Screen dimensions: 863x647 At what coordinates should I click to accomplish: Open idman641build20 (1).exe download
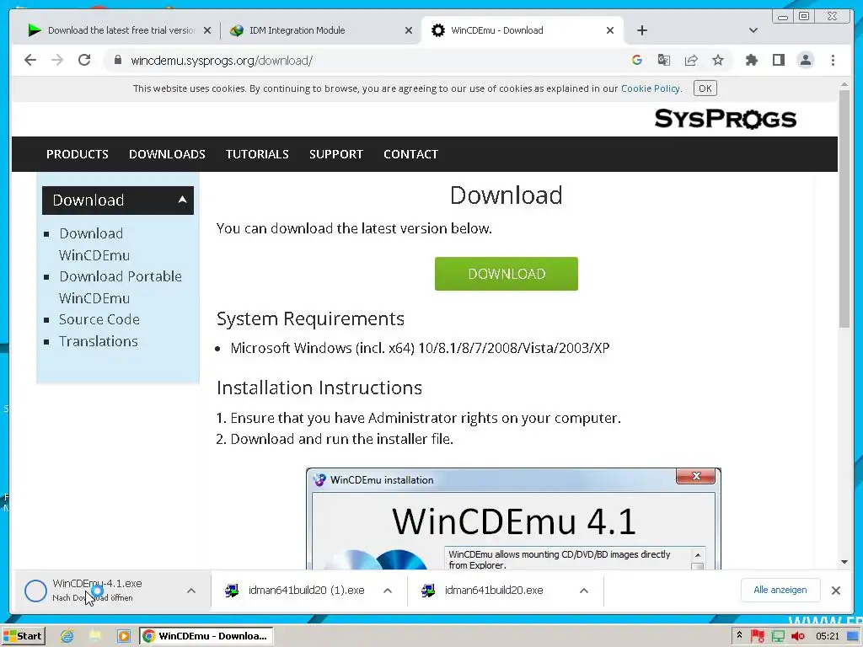(294, 591)
